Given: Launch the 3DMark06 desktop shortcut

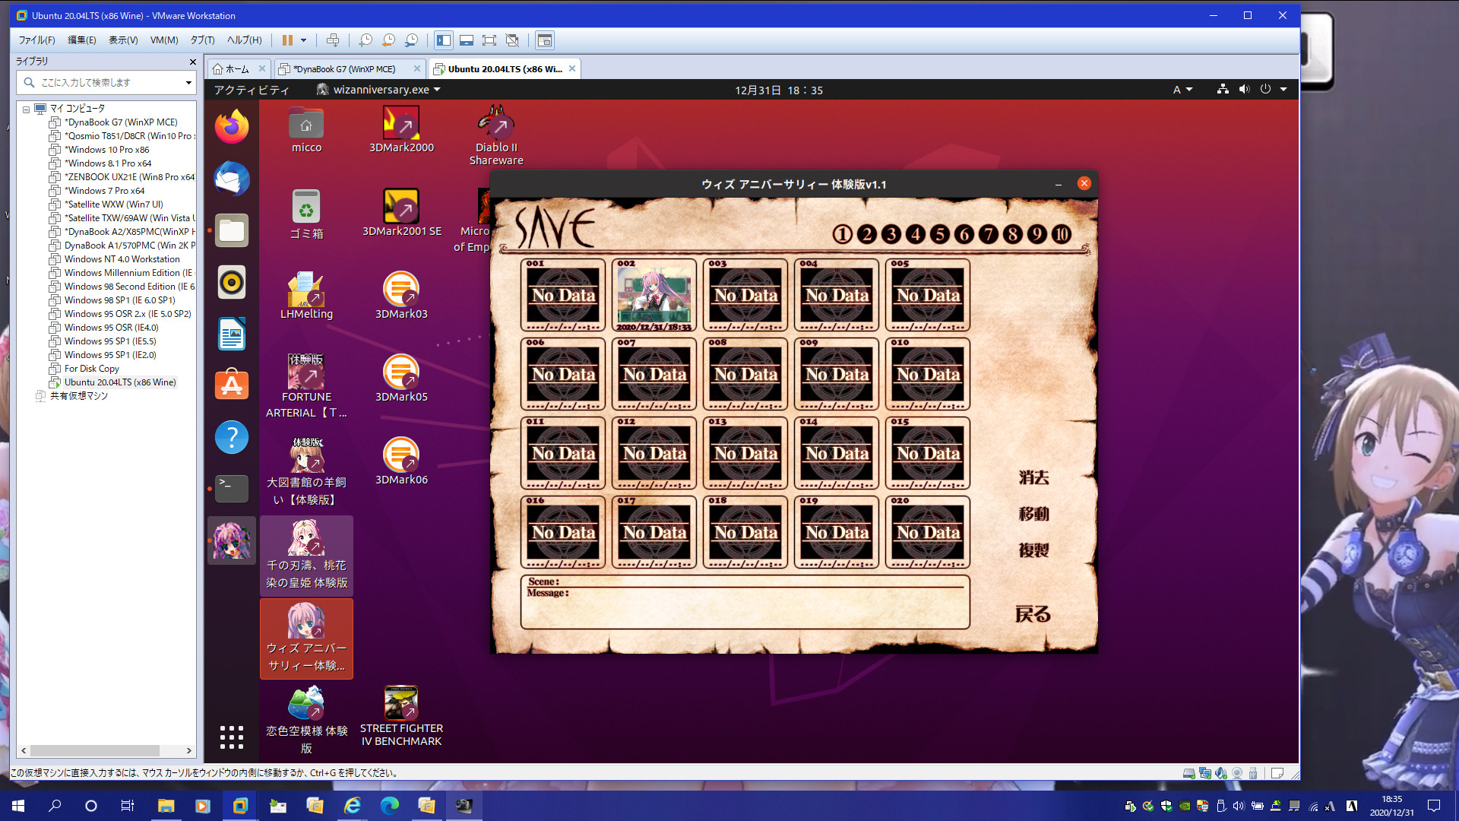Looking at the screenshot, I should 401,462.
